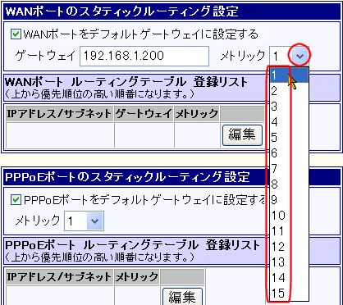Screen dimensions: 343x305
Task: Pick metric value 12 from the list
Action: 289,247
